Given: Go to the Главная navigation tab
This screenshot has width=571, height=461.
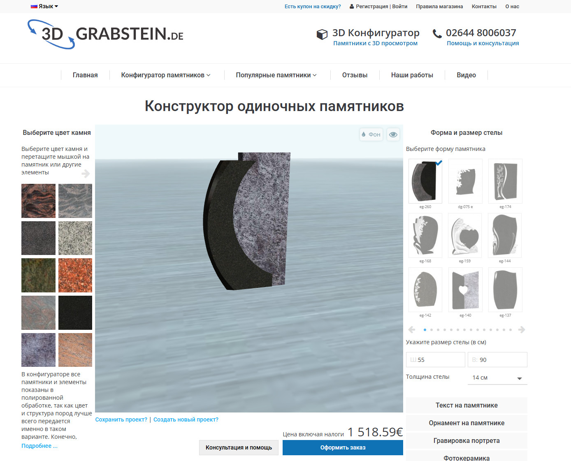Looking at the screenshot, I should pos(85,75).
